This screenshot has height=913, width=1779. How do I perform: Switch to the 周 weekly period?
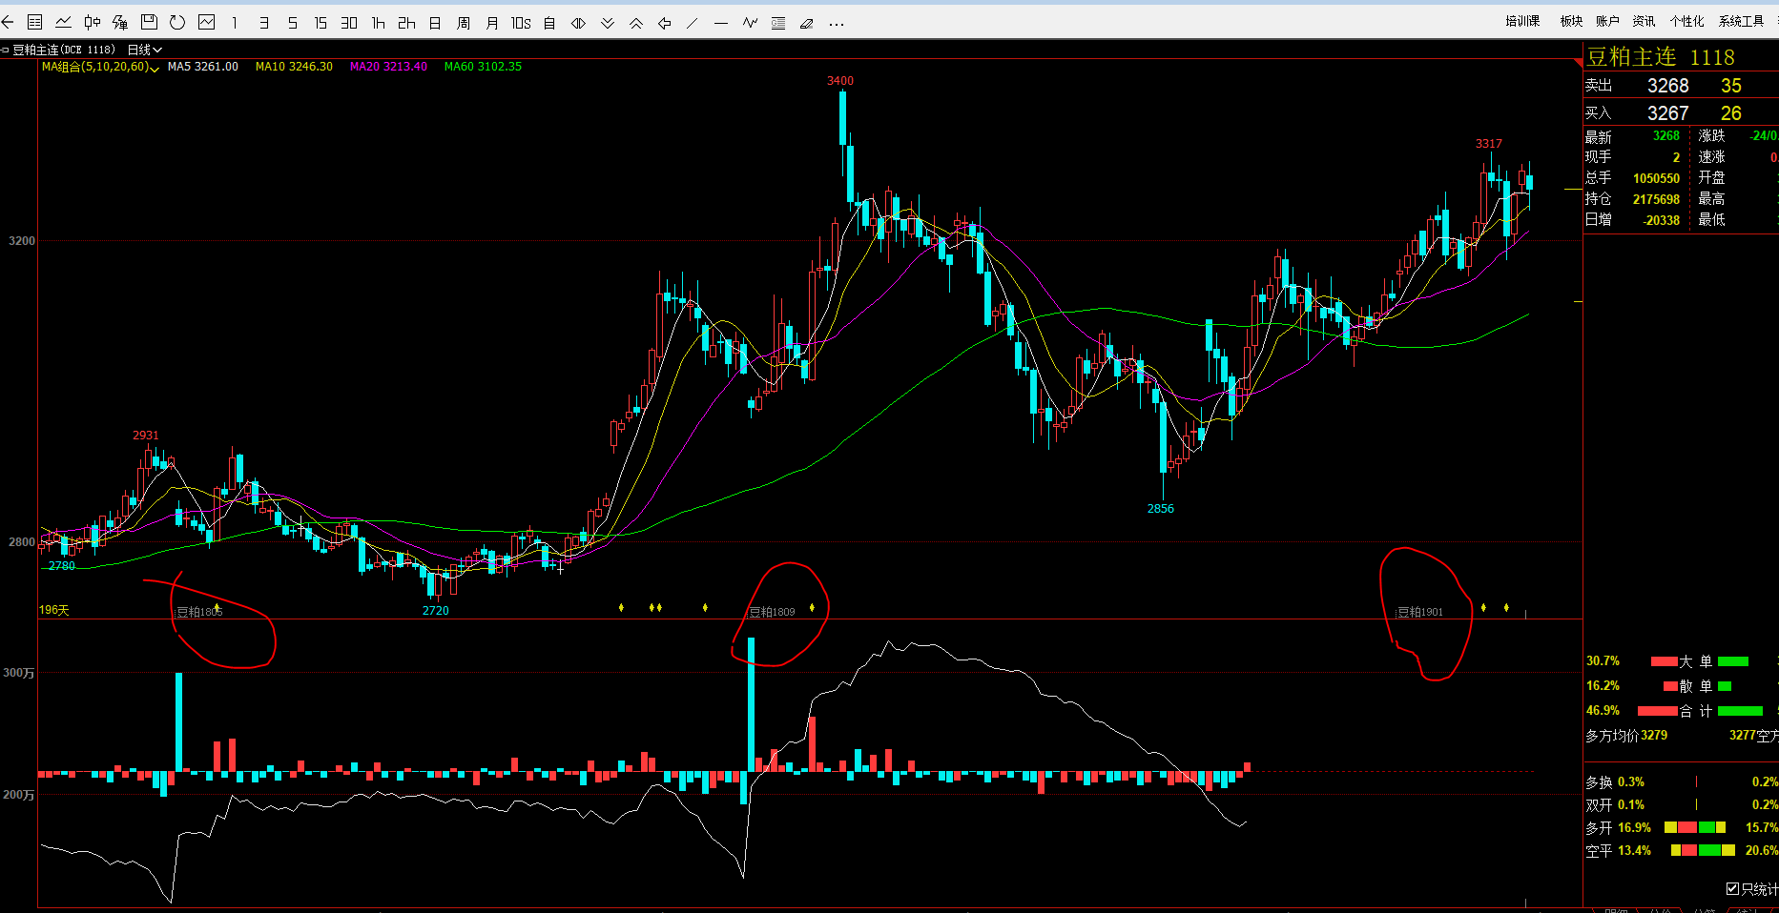point(464,23)
